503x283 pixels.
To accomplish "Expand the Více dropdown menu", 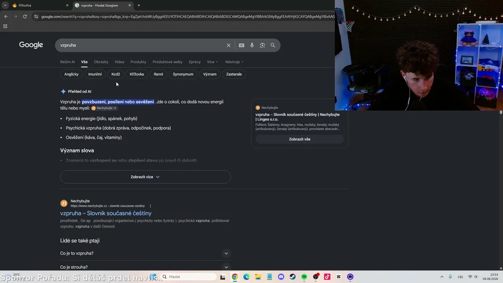I will click(x=212, y=62).
